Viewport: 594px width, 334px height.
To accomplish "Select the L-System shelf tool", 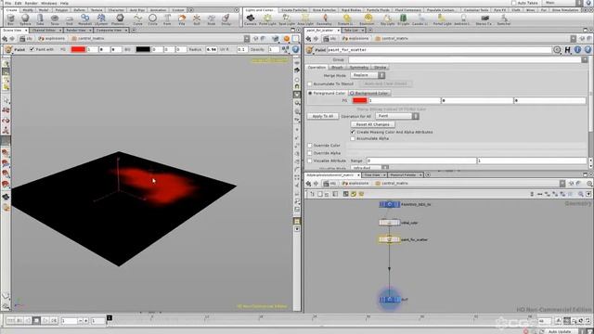I will [x=101, y=19].
